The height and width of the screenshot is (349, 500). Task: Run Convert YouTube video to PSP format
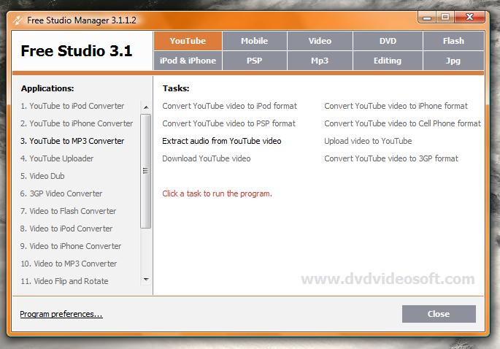(x=228, y=123)
